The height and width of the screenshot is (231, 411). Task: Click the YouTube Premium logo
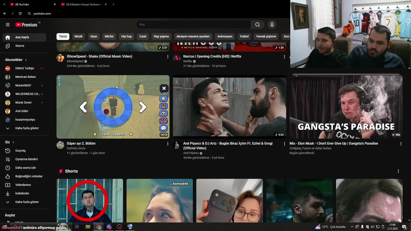(27, 25)
